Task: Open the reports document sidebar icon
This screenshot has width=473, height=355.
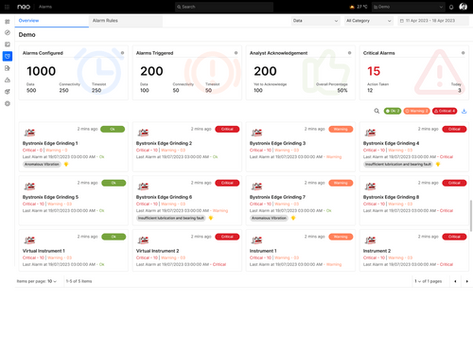Action: [x=8, y=68]
